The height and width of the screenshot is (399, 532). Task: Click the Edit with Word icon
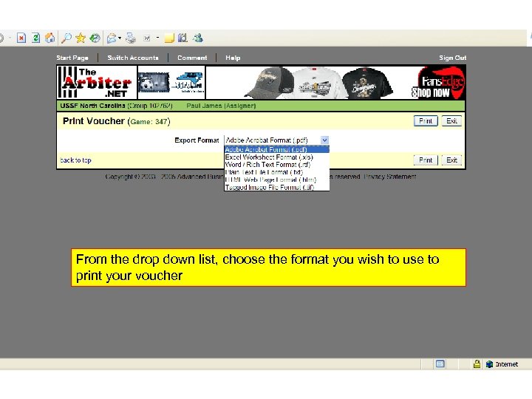pyautogui.click(x=146, y=38)
